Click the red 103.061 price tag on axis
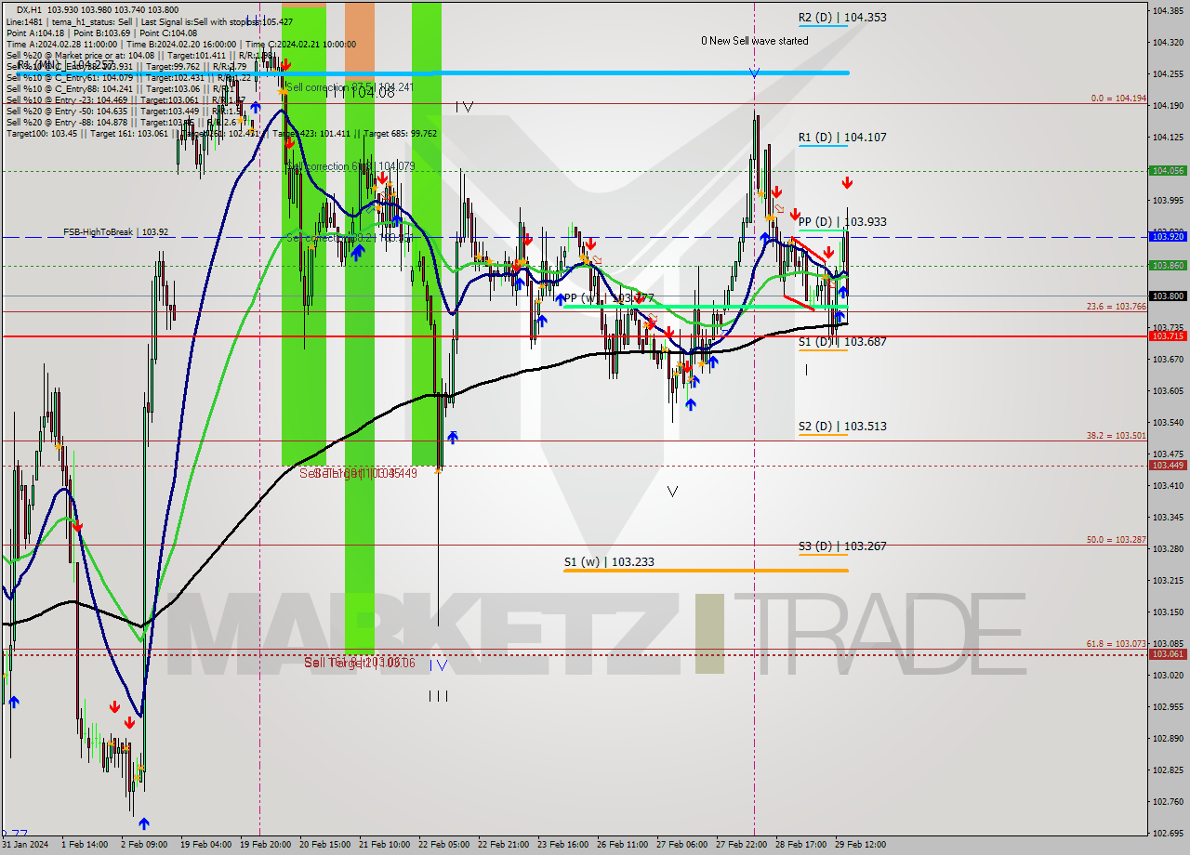Image resolution: width=1190 pixels, height=855 pixels. coord(1168,653)
